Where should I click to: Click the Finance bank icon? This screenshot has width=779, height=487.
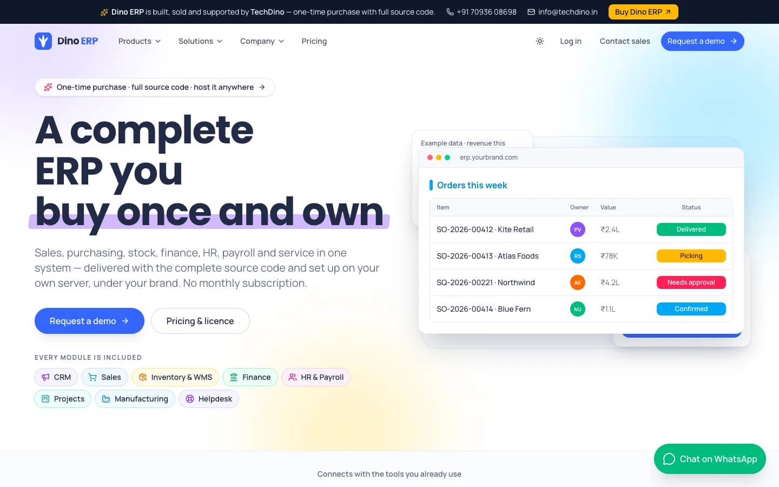tap(234, 377)
